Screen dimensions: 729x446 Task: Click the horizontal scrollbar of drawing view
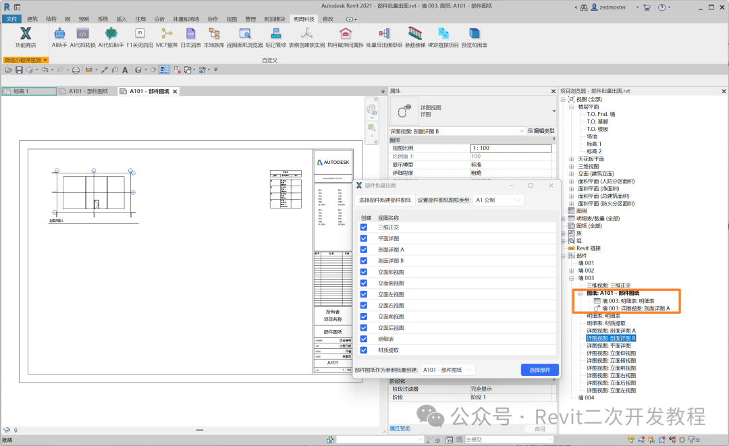click(200, 430)
